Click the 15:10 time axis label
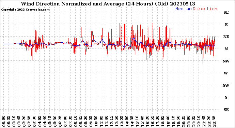The height and width of the screenshot is (128, 235). [x=137, y=121]
